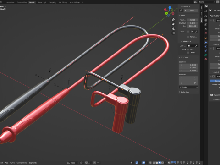Open the Control Points menu
This screenshot has height=165, width=220.
pos(22,163)
